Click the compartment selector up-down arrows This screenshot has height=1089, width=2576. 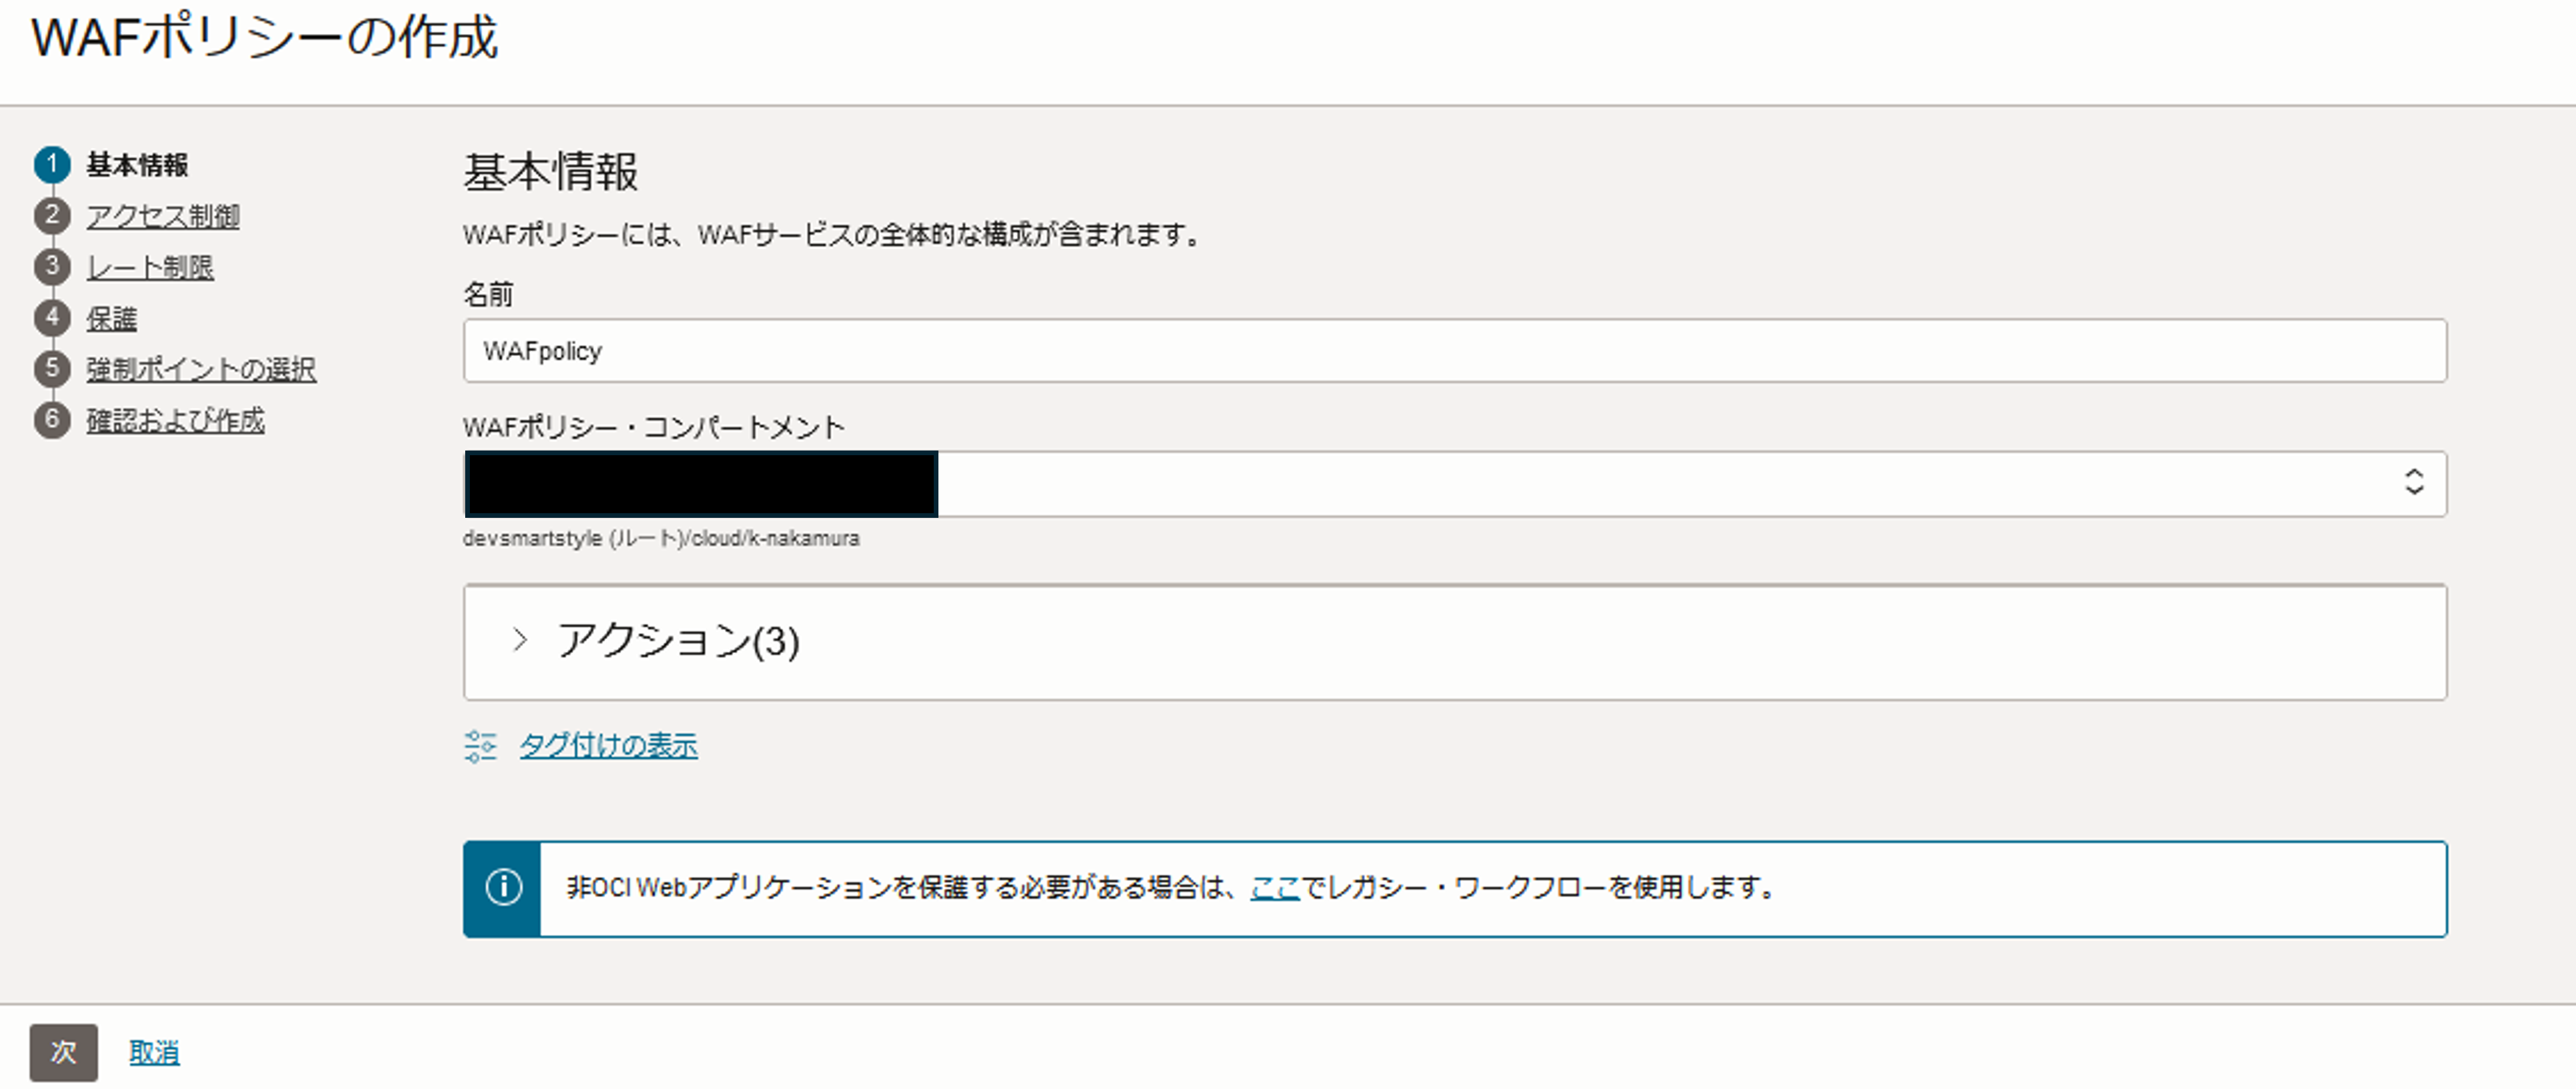(2414, 483)
